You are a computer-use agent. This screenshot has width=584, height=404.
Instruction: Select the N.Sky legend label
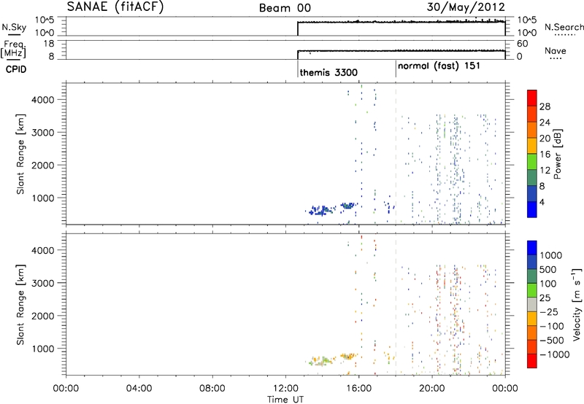tap(14, 27)
